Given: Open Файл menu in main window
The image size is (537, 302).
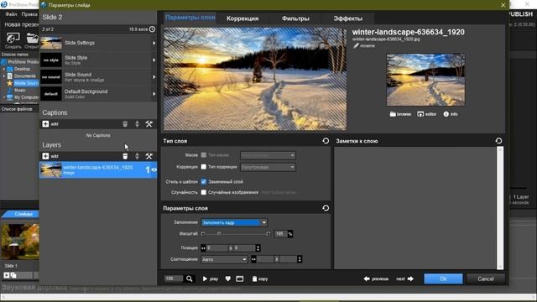Looking at the screenshot, I should tap(11, 14).
